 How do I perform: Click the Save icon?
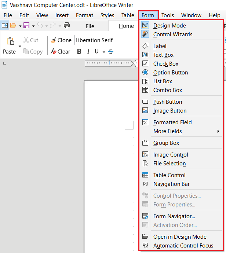point(26,25)
